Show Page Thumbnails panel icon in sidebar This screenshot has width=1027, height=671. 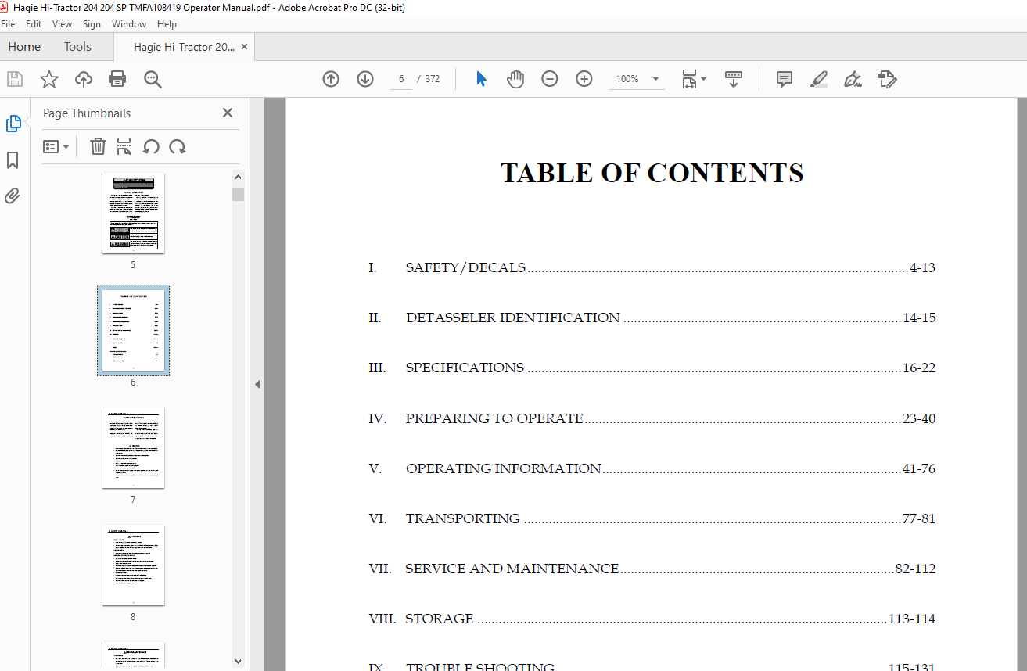(x=13, y=124)
